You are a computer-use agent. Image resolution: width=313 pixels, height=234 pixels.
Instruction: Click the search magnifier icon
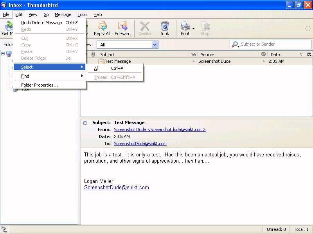(x=235, y=44)
